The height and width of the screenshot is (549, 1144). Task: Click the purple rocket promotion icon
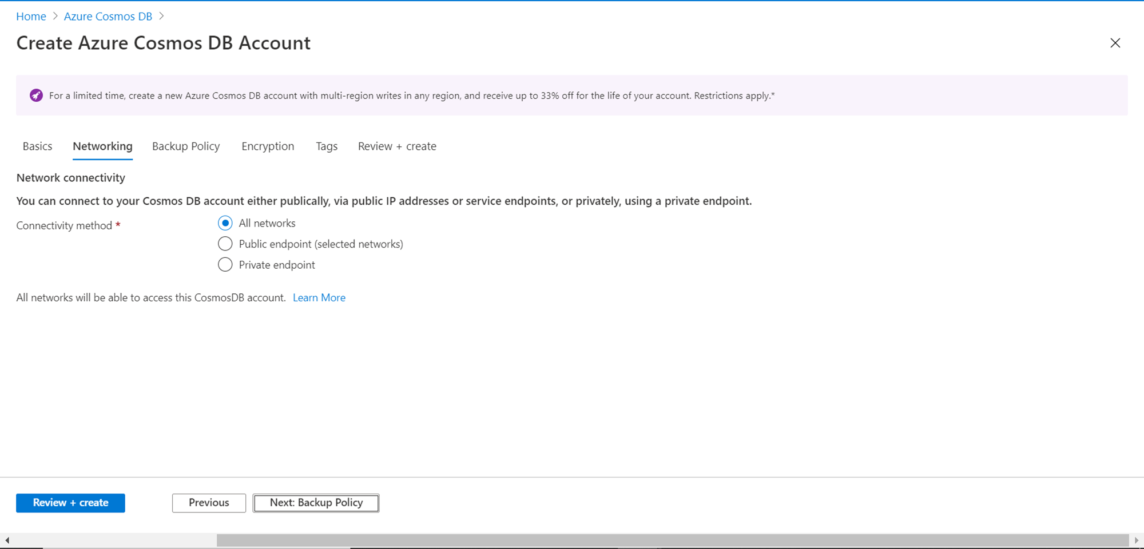pos(36,96)
